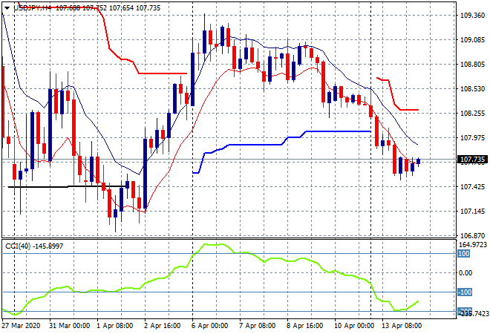Image resolution: width=490 pixels, height=334 pixels.
Task: Click the 108.805 price scale label
Action: click(472, 65)
